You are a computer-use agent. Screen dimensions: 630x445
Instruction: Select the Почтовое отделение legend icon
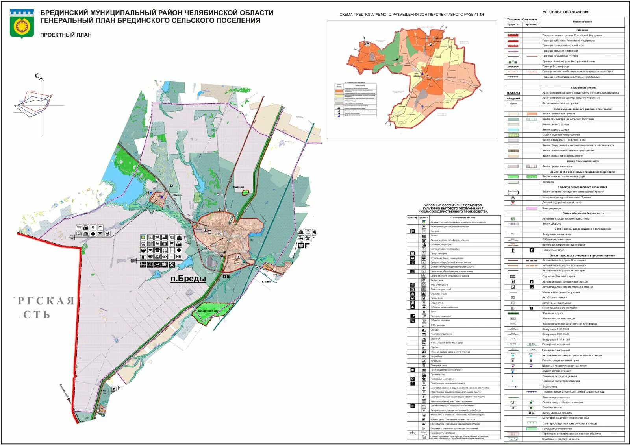coord(424,334)
